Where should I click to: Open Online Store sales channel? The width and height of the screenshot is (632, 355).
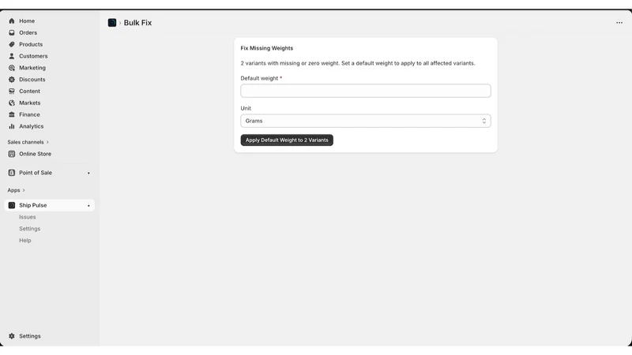(35, 154)
